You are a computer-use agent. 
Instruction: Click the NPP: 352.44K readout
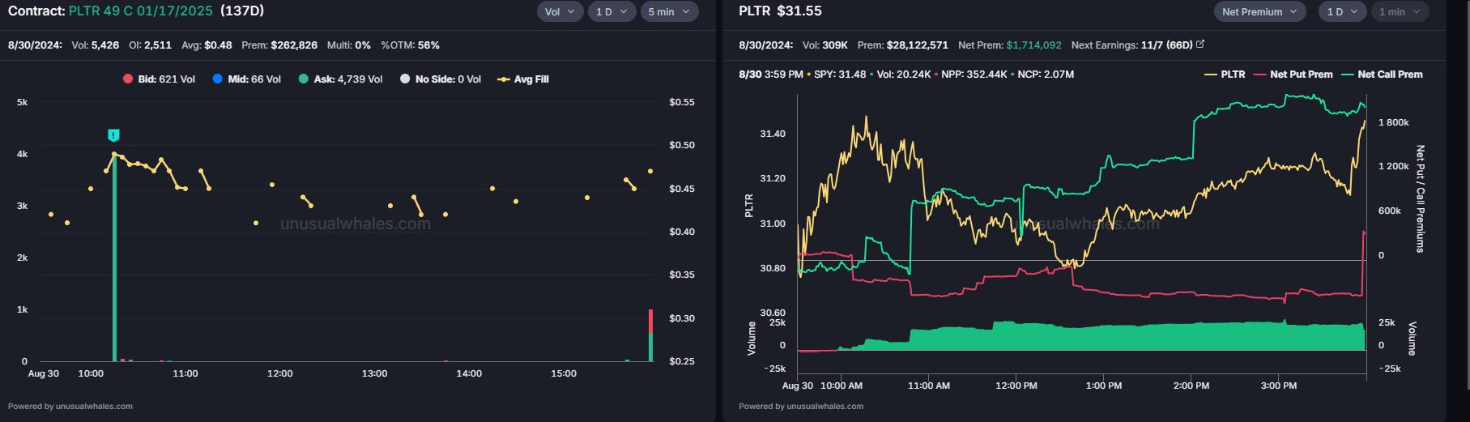tap(974, 75)
